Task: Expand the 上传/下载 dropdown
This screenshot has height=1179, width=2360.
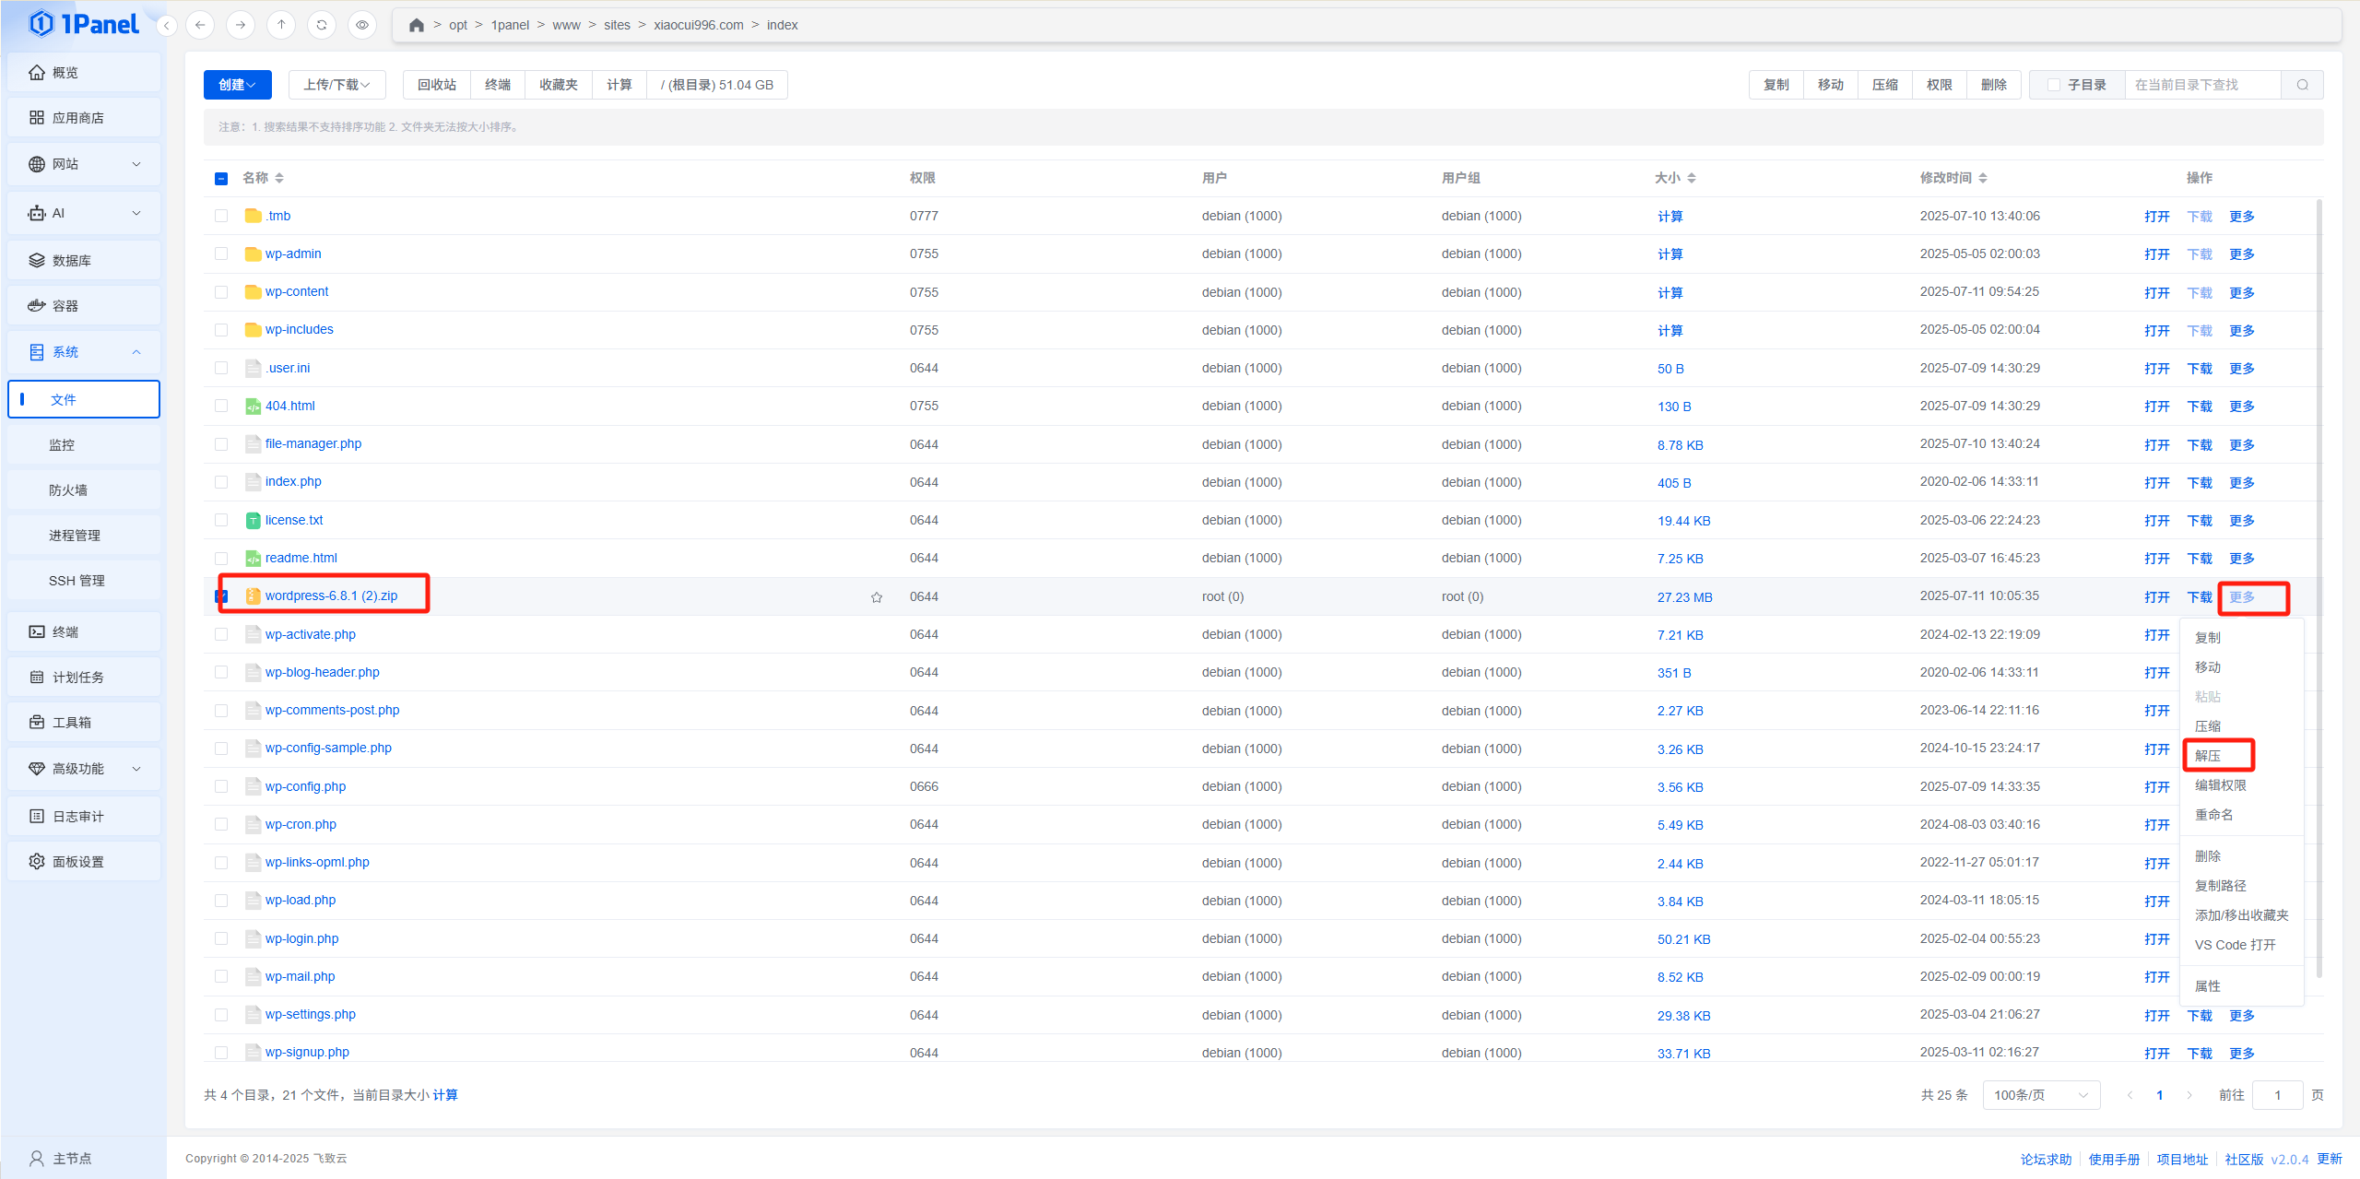Action: tap(336, 85)
